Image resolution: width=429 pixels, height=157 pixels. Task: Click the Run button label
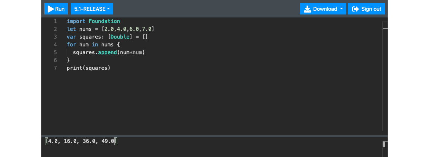click(x=60, y=9)
